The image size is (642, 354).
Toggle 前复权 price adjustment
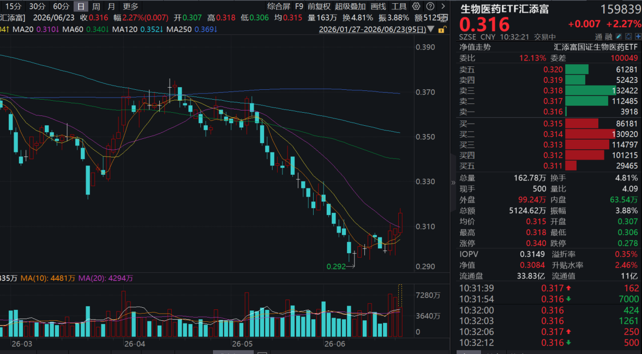tap(319, 6)
